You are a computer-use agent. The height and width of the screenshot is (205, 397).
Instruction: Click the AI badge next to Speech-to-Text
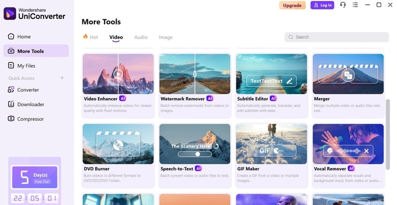pos(198,168)
